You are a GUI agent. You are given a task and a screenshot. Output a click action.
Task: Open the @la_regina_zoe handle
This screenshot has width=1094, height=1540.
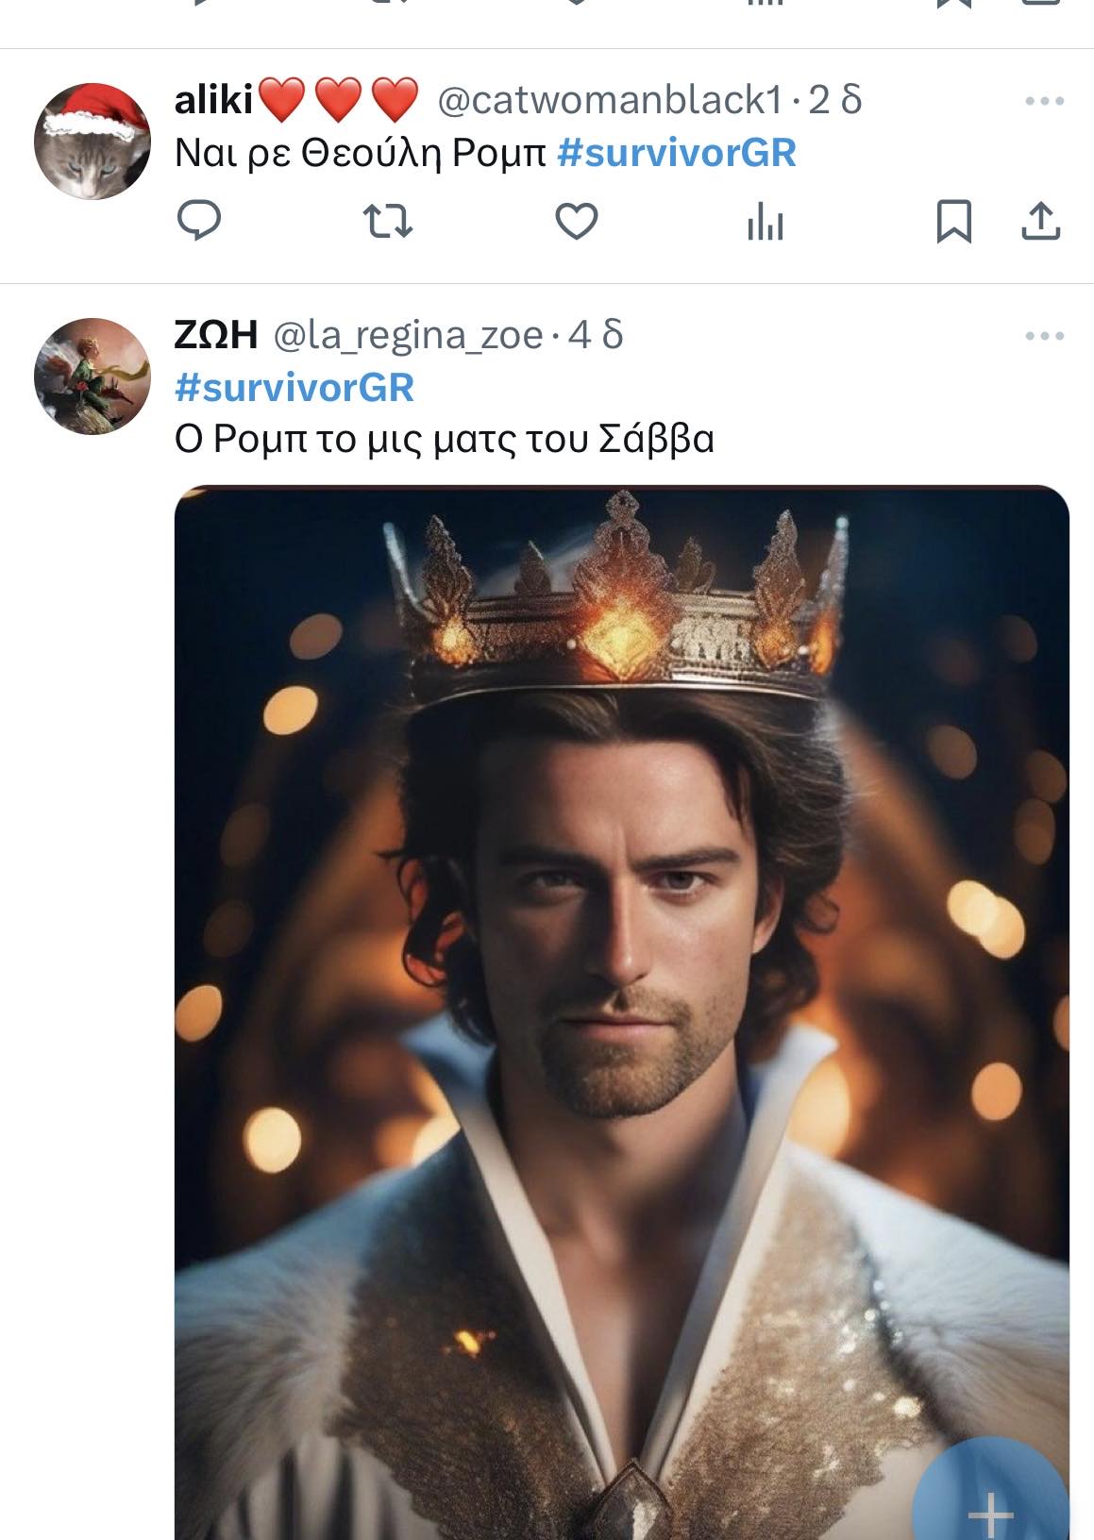(408, 335)
